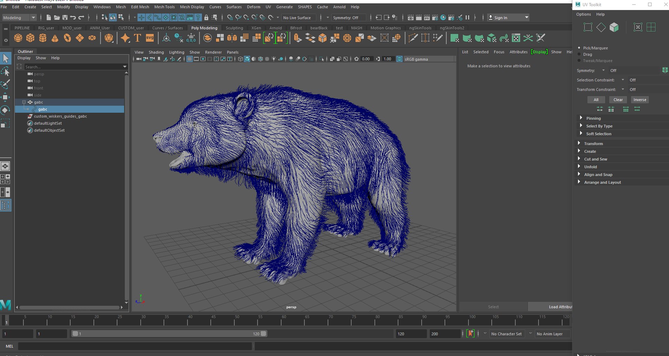Image resolution: width=669 pixels, height=356 pixels.
Task: Collapse the gabc group in Outliner
Action: (x=24, y=102)
